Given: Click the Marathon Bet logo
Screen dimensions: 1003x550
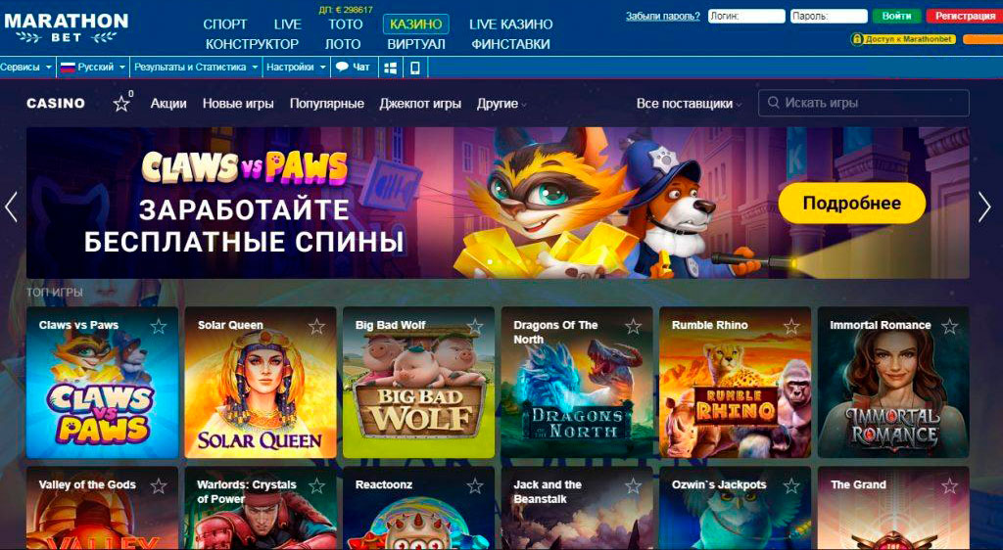Looking at the screenshot, I should 66,27.
